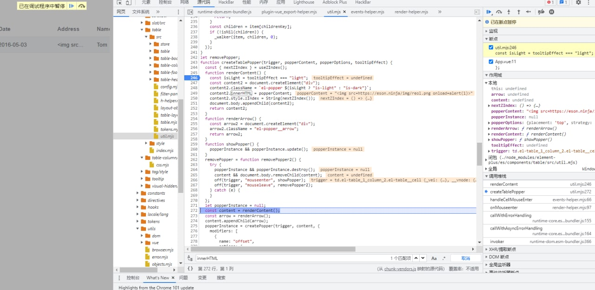Image resolution: width=595 pixels, height=290 pixels.
Task: Uncheck the App.vue:11 breakpoint checkbox
Action: point(491,61)
